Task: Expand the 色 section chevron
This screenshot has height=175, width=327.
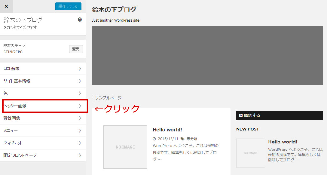Action: 80,94
